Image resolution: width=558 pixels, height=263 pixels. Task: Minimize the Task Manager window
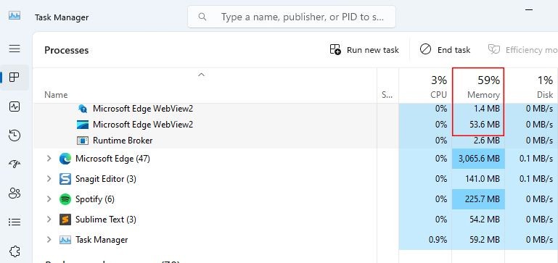[x=529, y=9]
